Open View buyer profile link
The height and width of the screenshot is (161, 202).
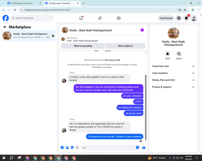tap(112, 60)
